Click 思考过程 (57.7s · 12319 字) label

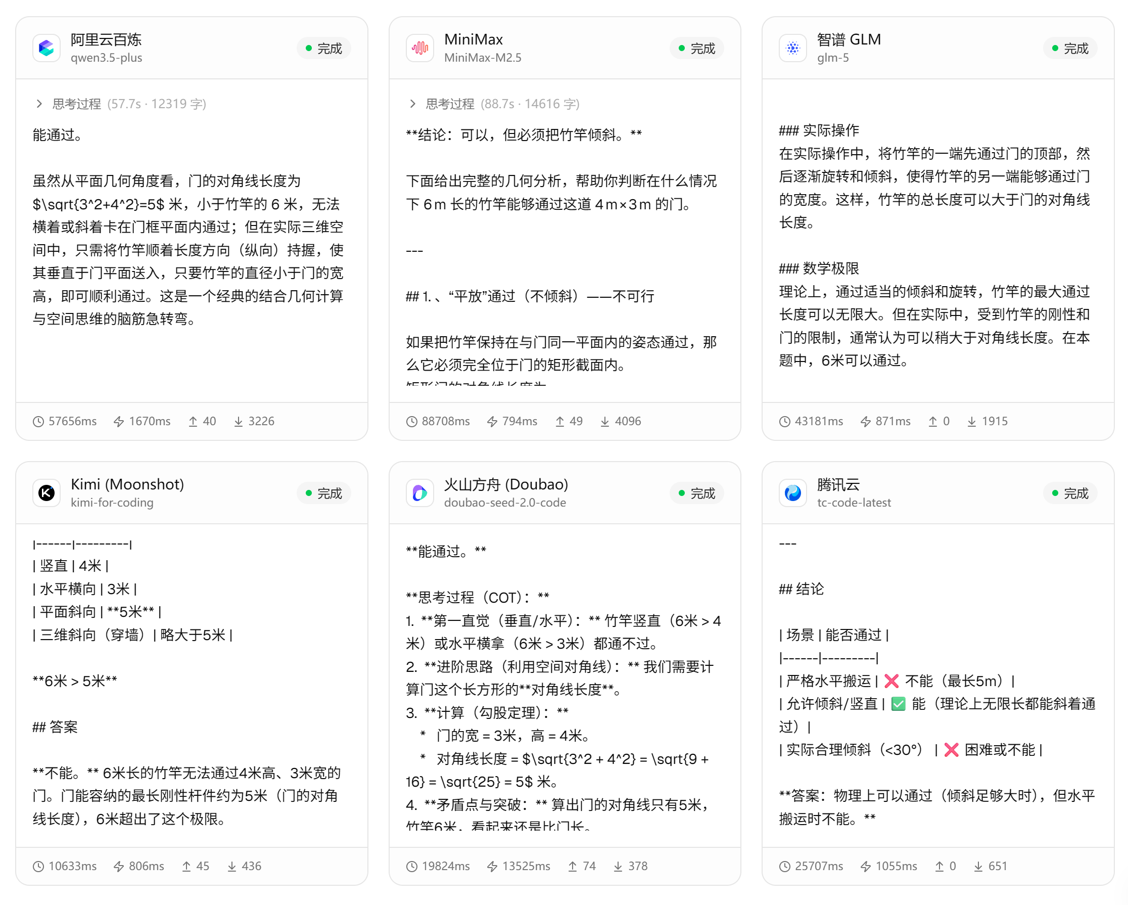point(129,104)
